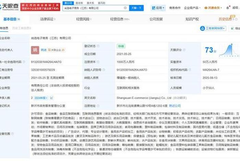This screenshot has width=240, height=161.
Task: Switch to the 经营风险 tab
Action: (x=84, y=19)
